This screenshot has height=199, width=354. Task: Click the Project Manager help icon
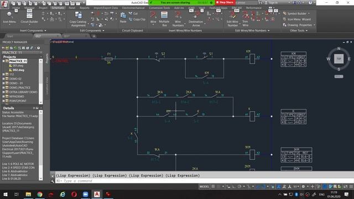pos(39,48)
